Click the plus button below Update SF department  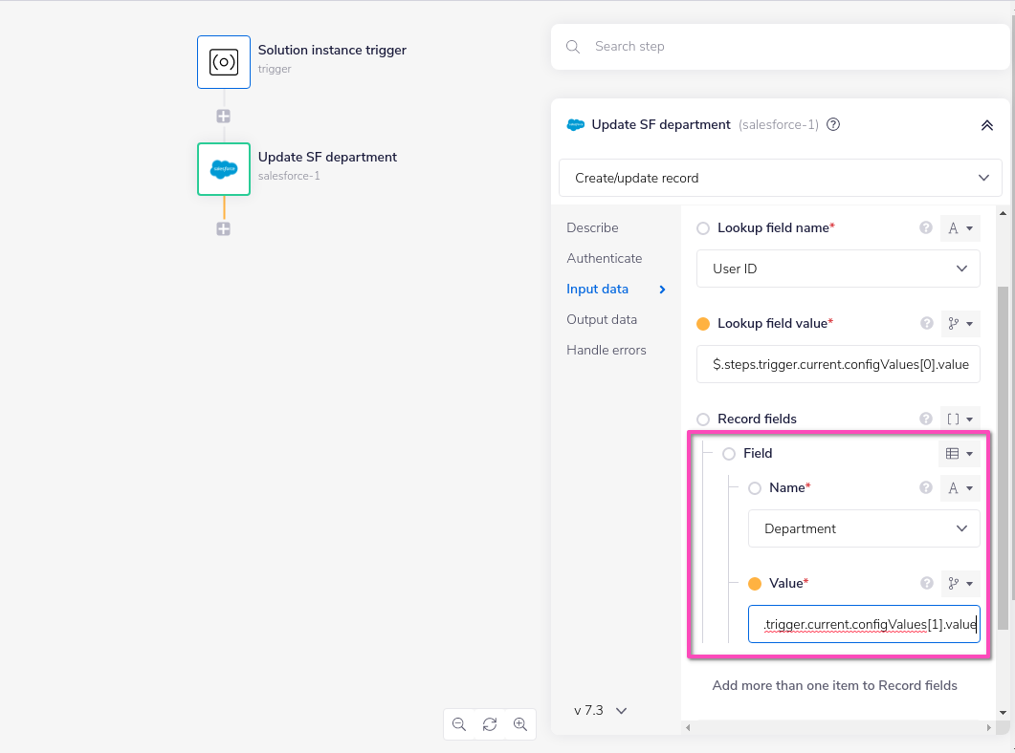click(223, 228)
